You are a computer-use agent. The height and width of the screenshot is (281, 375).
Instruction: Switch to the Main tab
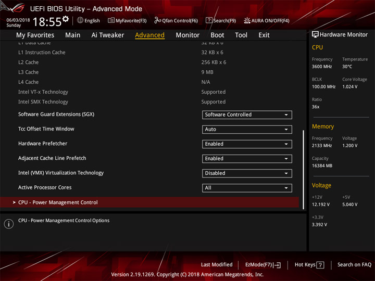click(x=73, y=35)
